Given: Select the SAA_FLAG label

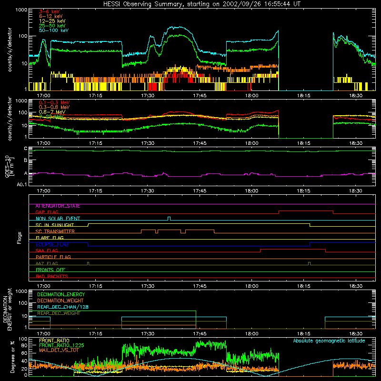Looking at the screenshot, I should pyautogui.click(x=47, y=251).
